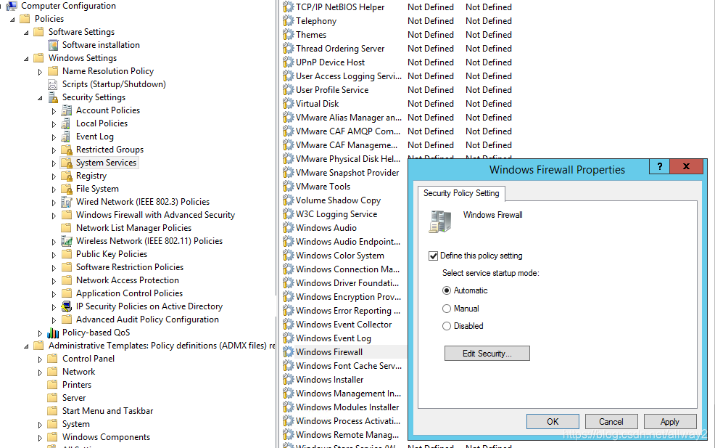Expand the Public Key Policies node

pyautogui.click(x=54, y=256)
